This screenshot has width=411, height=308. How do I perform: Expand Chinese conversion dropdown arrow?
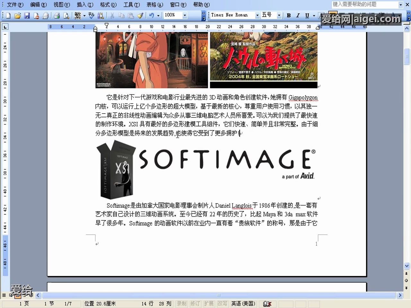(x=84, y=15)
